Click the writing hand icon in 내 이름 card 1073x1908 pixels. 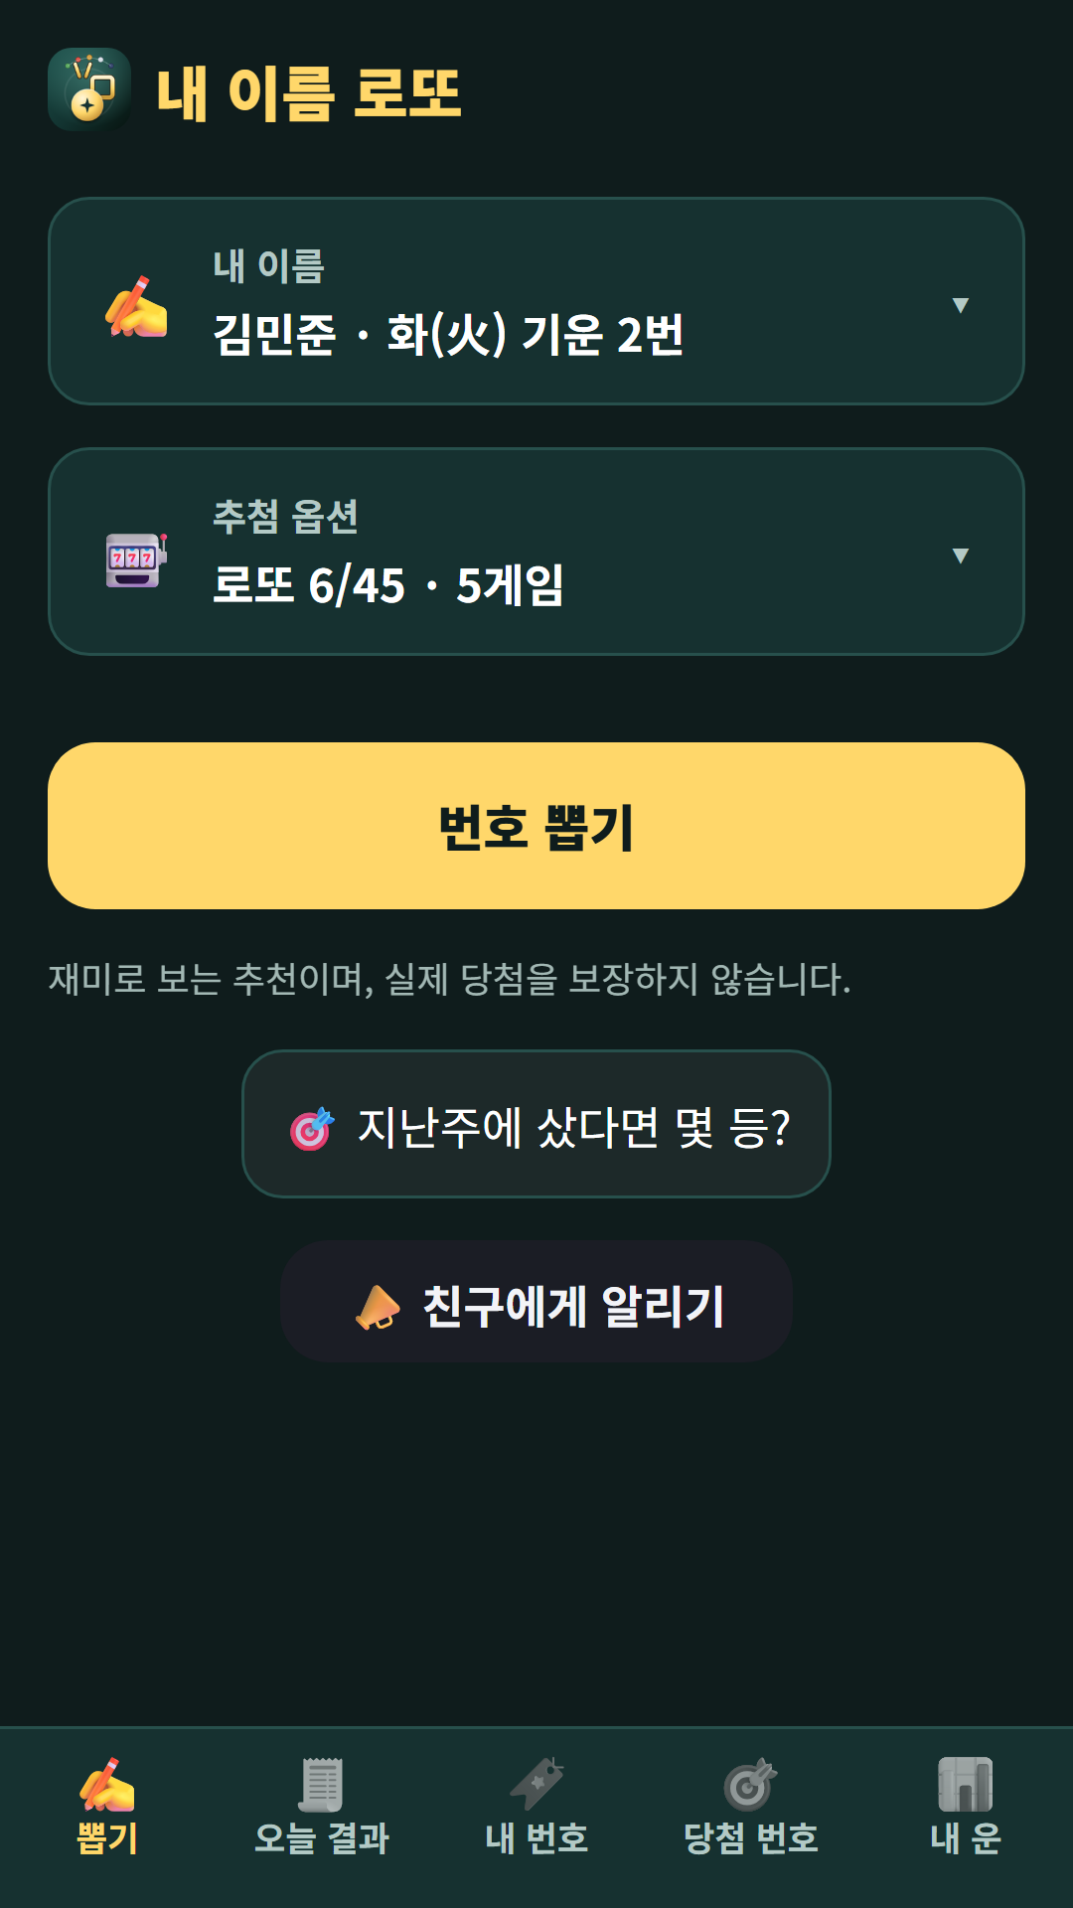136,307
